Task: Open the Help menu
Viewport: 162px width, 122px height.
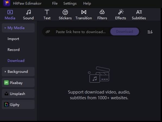Action: click(87, 4)
